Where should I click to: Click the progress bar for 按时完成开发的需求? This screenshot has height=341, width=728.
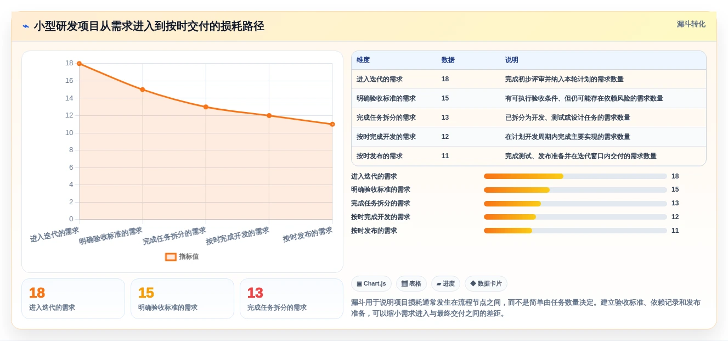[x=575, y=217]
